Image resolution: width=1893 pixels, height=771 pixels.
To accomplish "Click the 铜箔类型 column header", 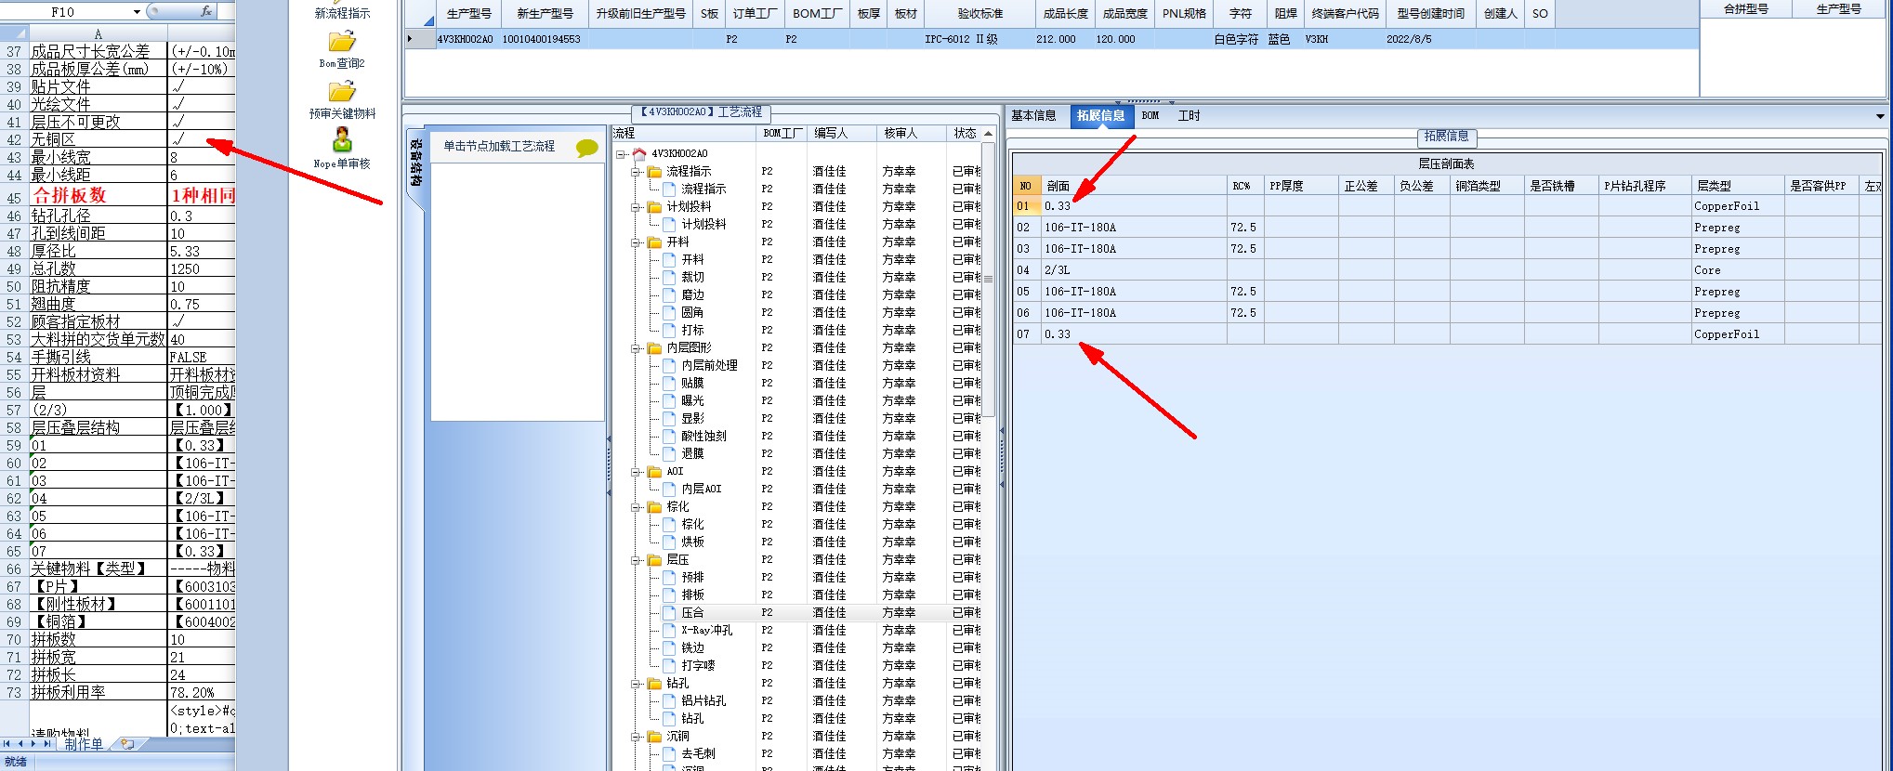I will tap(1487, 186).
